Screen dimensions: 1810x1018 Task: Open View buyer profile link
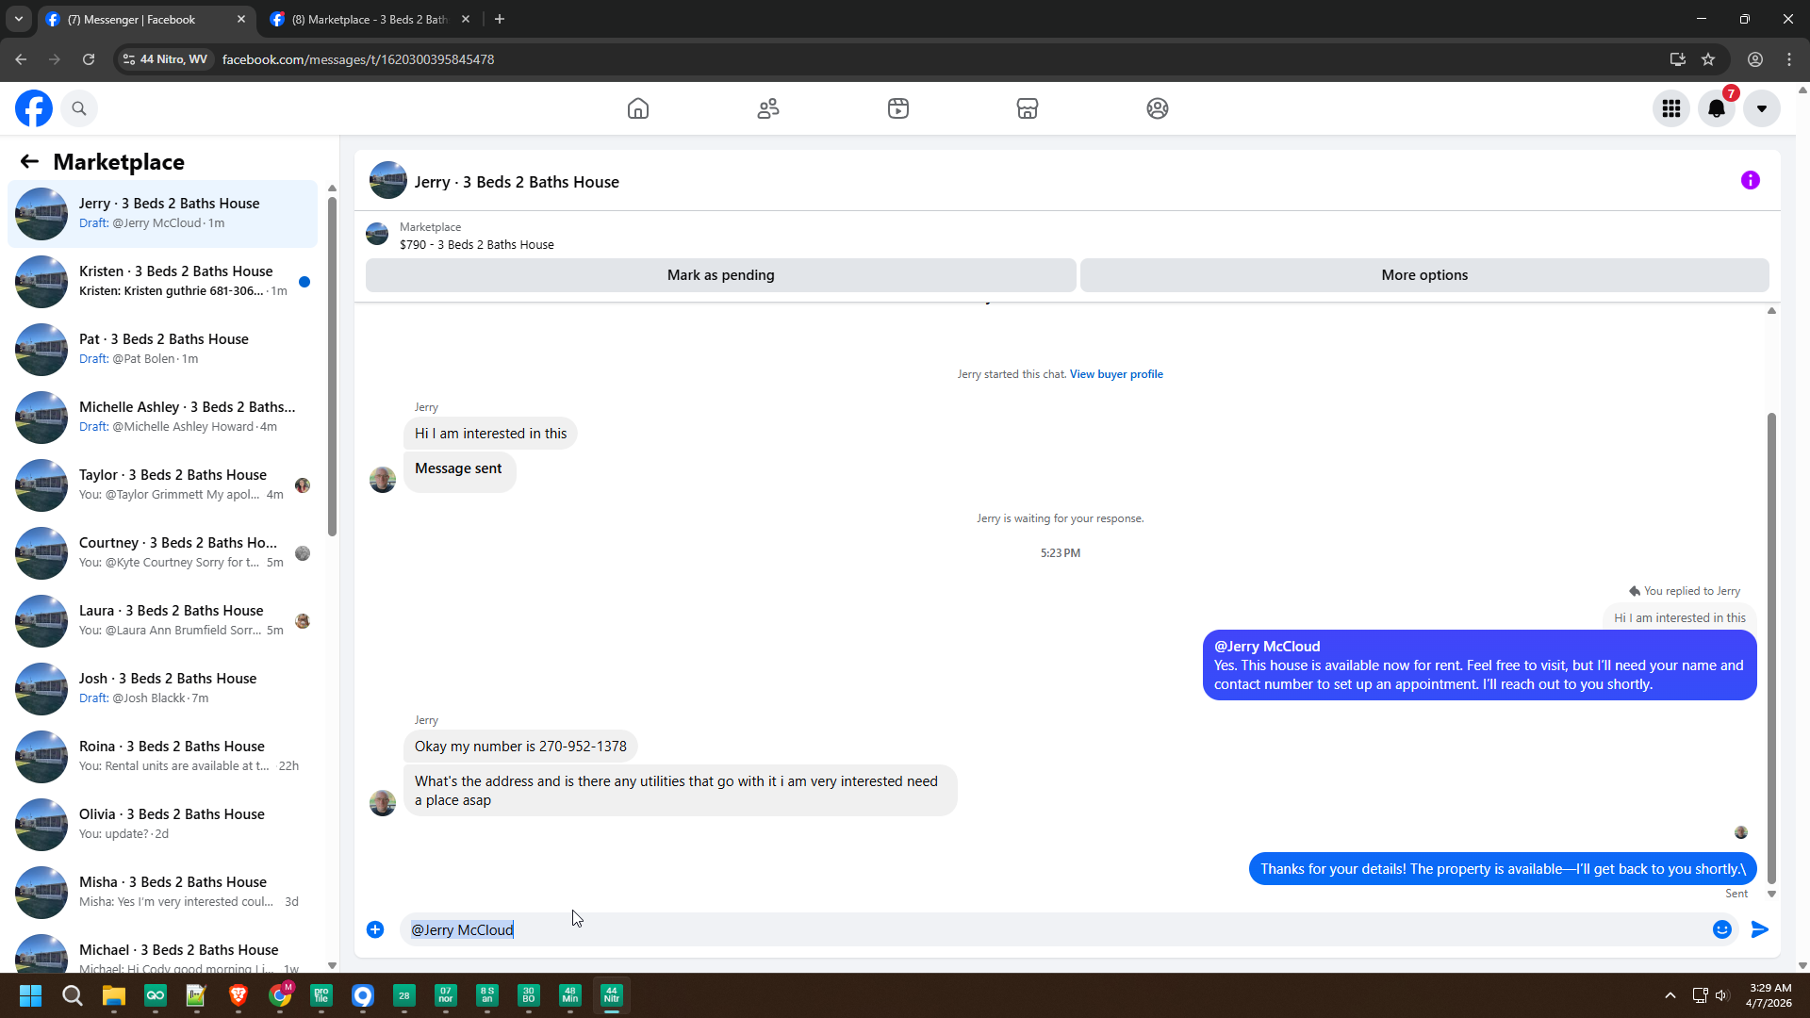pos(1116,374)
